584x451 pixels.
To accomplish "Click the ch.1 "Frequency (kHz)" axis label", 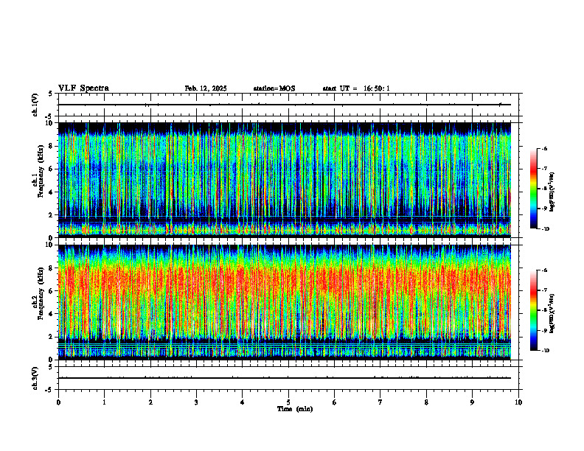I will pyautogui.click(x=41, y=169).
